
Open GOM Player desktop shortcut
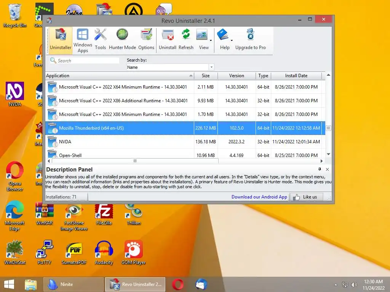coord(134,252)
